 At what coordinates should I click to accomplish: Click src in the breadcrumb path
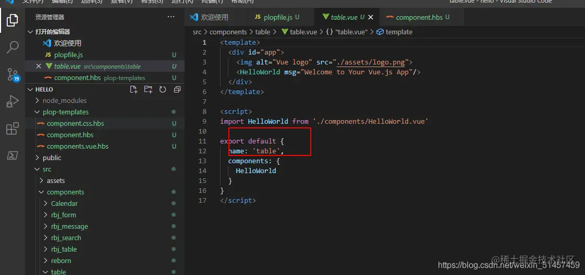197,32
